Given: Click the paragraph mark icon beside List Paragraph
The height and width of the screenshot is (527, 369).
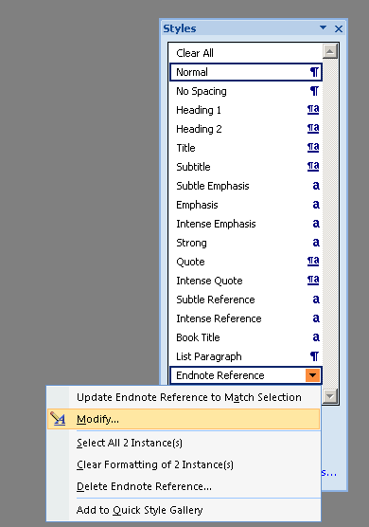Looking at the screenshot, I should point(314,356).
